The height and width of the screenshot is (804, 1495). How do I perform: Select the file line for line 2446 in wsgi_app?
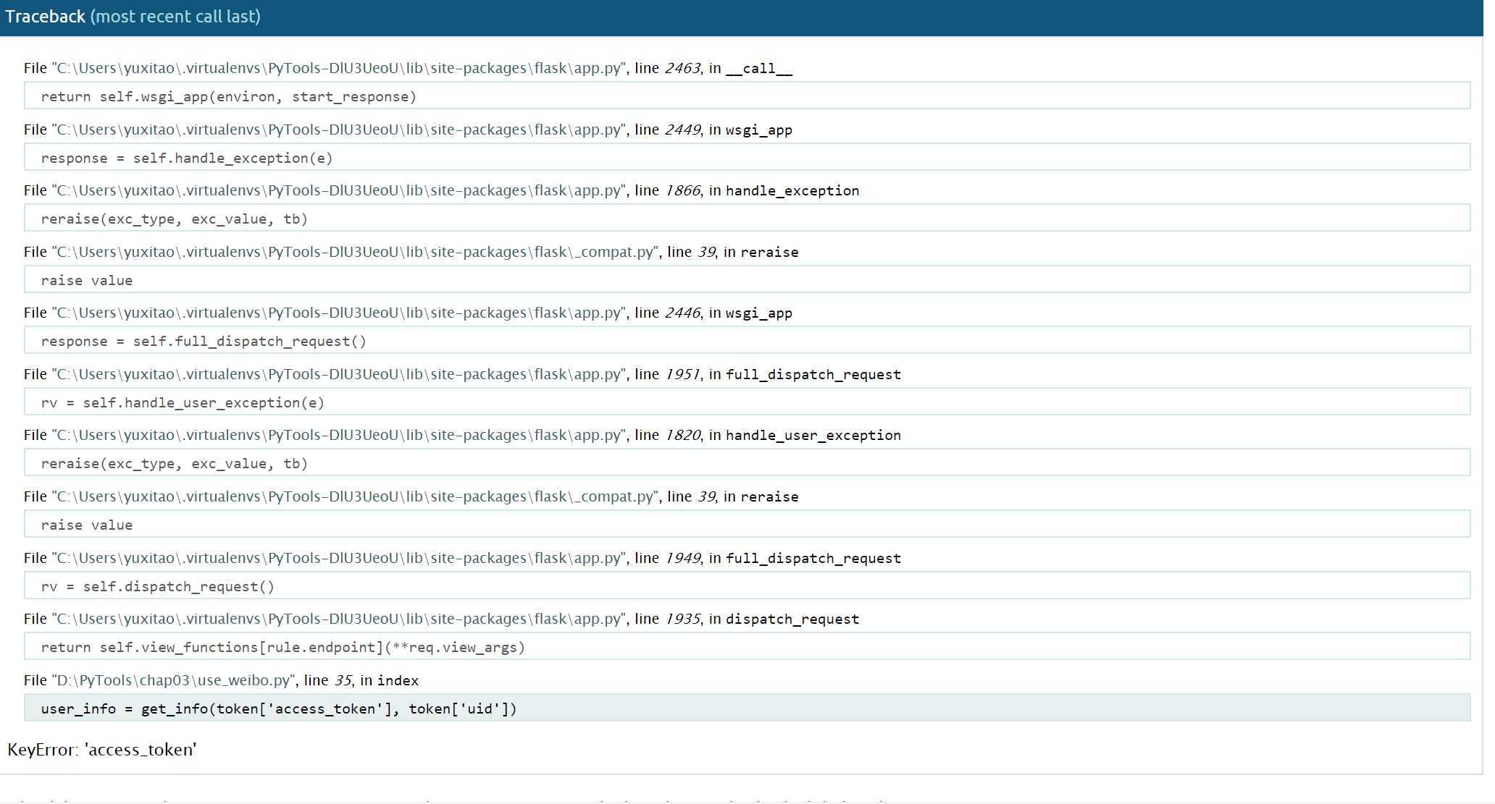pos(408,313)
